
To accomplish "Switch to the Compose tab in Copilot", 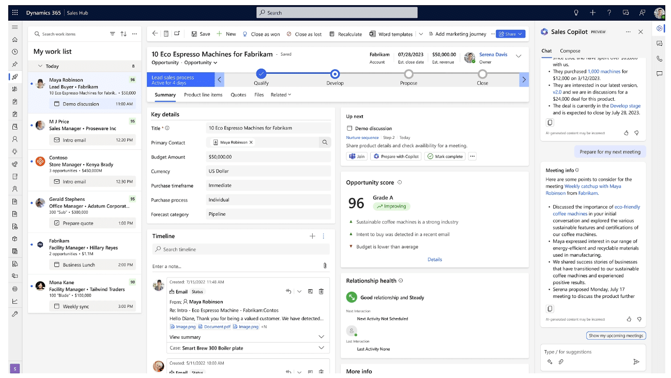I will click(570, 51).
